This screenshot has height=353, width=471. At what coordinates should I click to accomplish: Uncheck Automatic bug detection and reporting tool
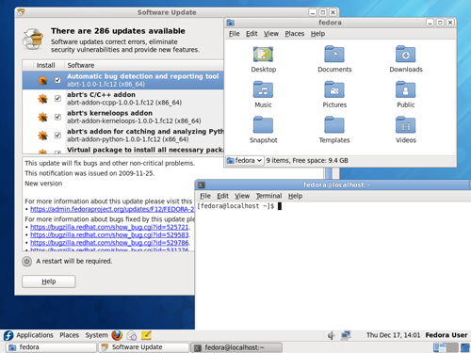point(57,80)
